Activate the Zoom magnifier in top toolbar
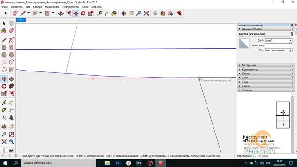 click(x=139, y=13)
